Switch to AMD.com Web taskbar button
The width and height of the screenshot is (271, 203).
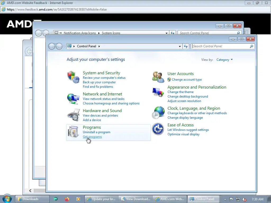(x=170, y=199)
